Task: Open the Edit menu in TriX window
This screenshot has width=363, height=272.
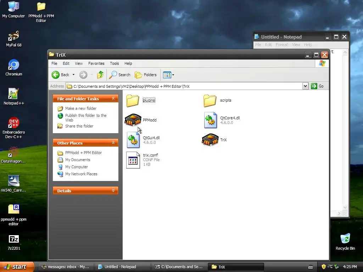Action: (x=66, y=63)
